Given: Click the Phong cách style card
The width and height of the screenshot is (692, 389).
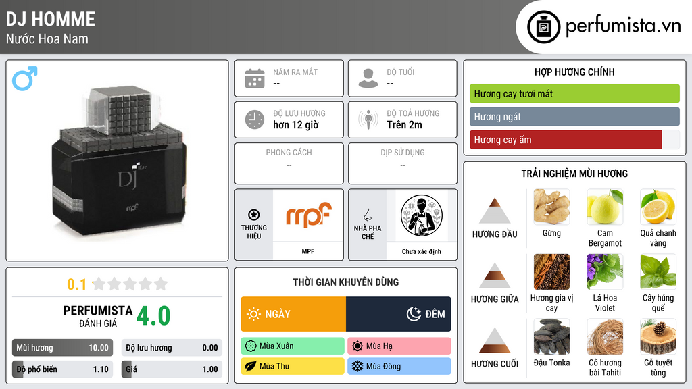Looking at the screenshot, I should click(x=289, y=163).
